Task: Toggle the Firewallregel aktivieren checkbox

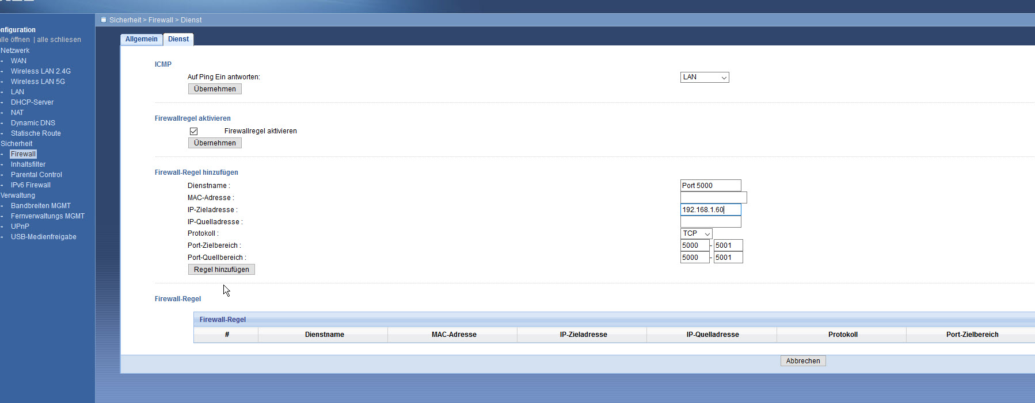Action: click(194, 131)
